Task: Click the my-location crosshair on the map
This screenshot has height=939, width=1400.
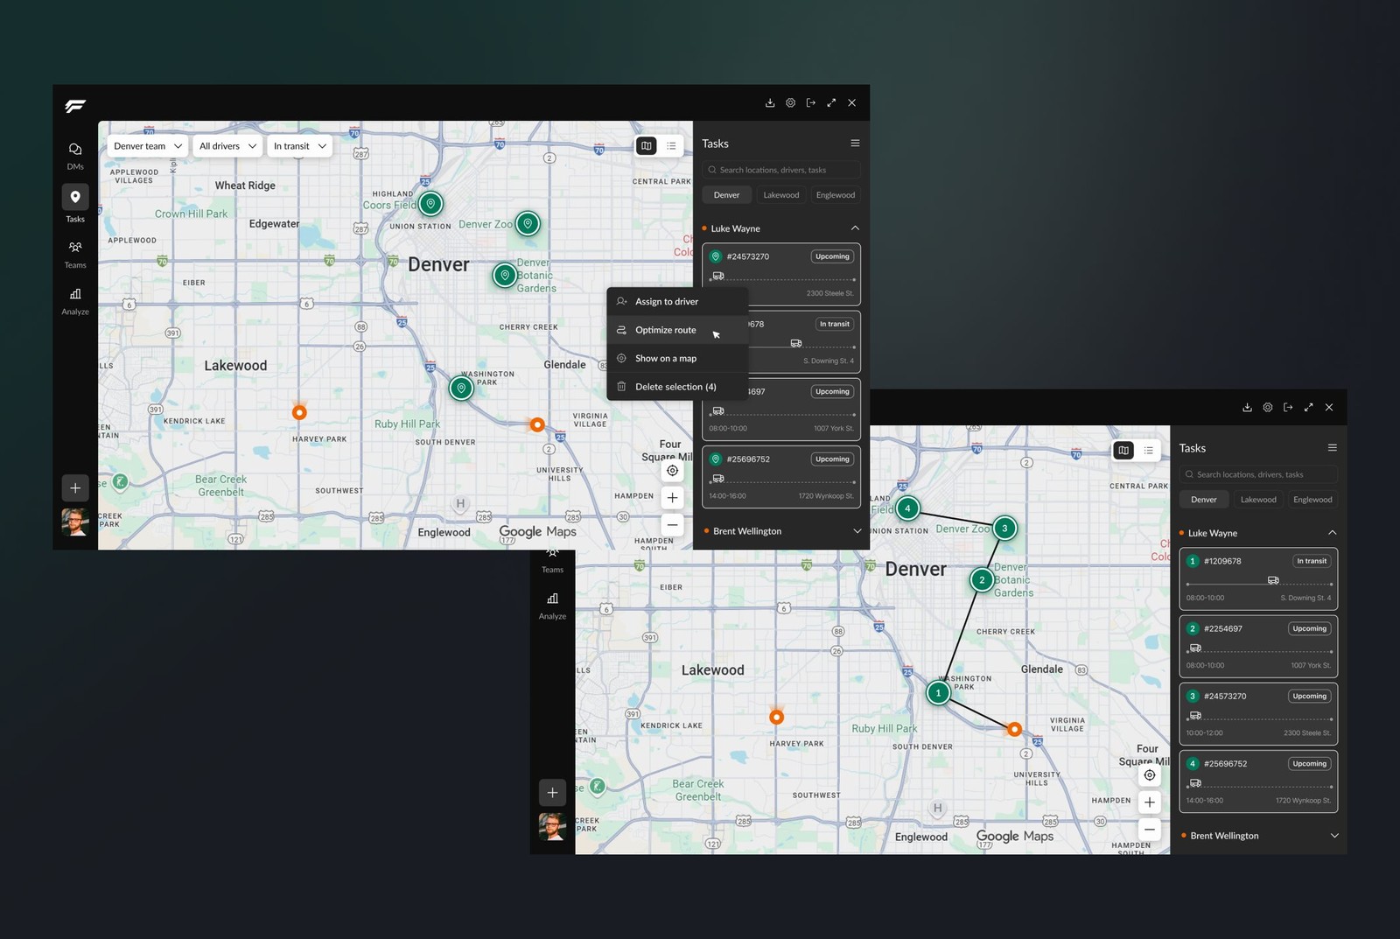Action: 672,470
